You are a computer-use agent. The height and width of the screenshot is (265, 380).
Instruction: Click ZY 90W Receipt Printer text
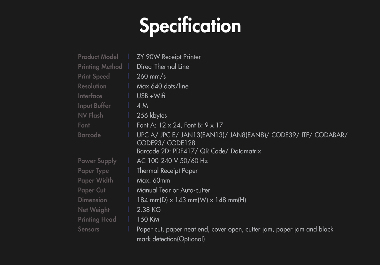pos(169,57)
